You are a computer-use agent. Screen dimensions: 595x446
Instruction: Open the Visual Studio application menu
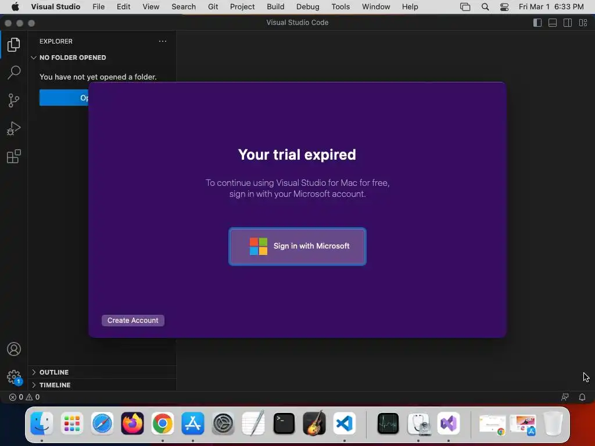coord(55,7)
